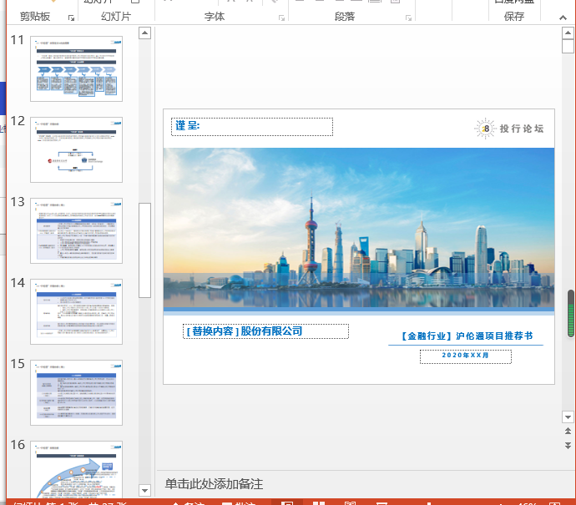Click the [替换内容]股份有限公司 text box
Screen dimensions: 576x505
(265, 331)
